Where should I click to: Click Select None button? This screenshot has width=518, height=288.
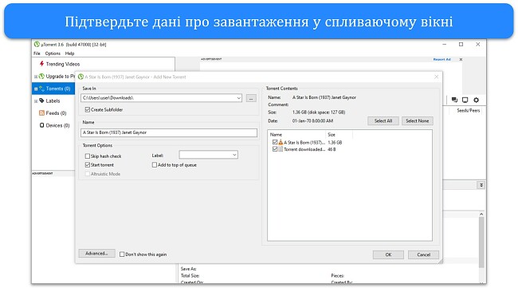418,121
